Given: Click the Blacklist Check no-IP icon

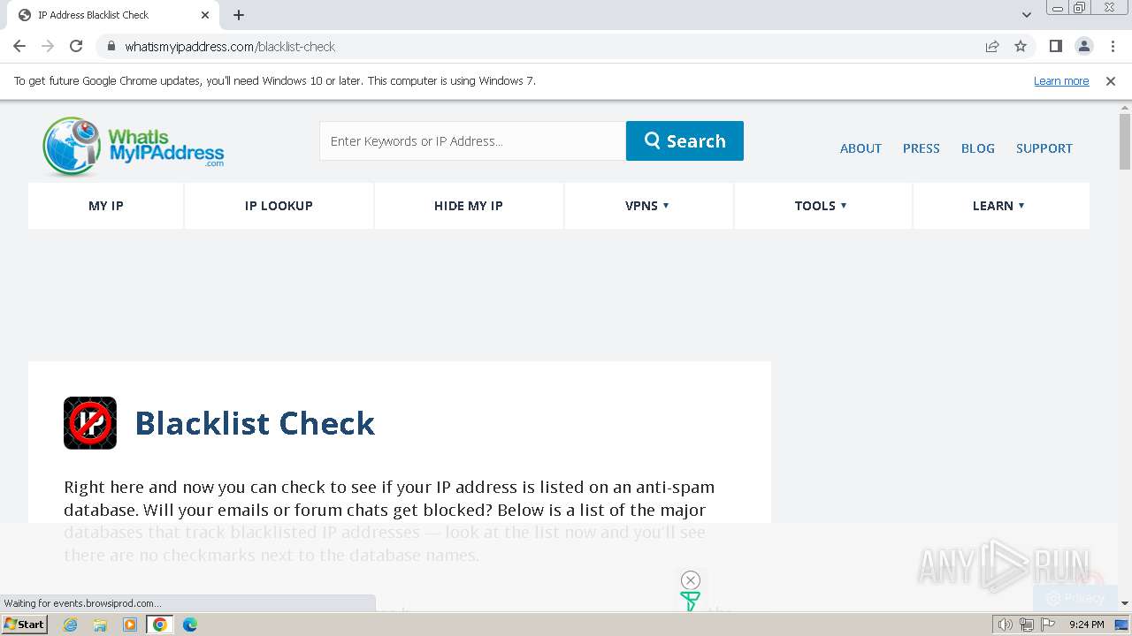Looking at the screenshot, I should [x=90, y=423].
